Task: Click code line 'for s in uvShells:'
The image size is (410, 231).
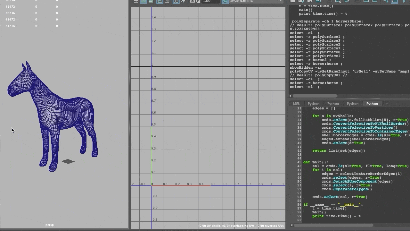Action: click(333, 116)
